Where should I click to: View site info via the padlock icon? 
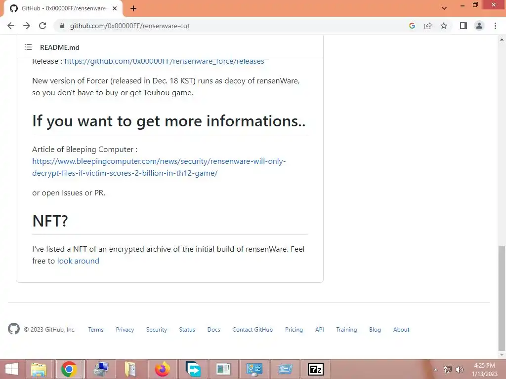62,26
